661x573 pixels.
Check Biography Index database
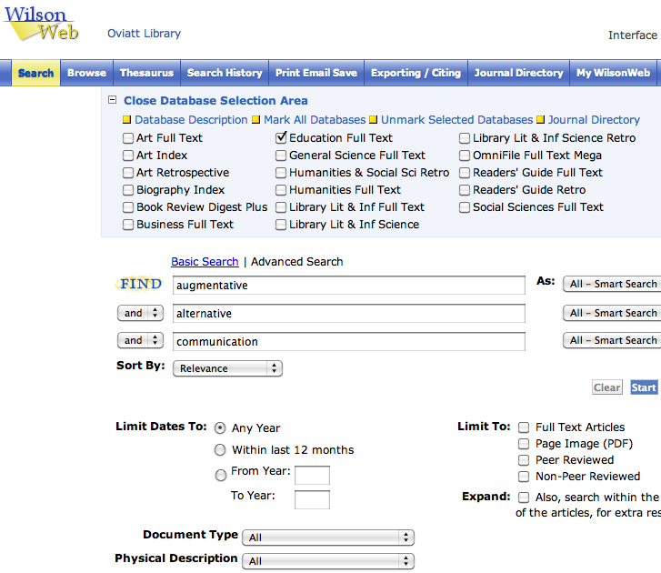pyautogui.click(x=127, y=190)
